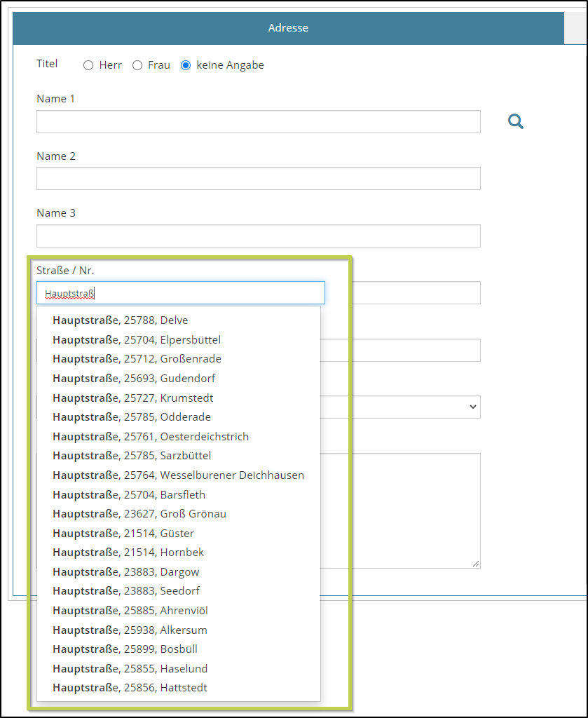Choose Hauptstraße, 21514, Güster from the list
This screenshot has width=588, height=718.
coord(123,534)
